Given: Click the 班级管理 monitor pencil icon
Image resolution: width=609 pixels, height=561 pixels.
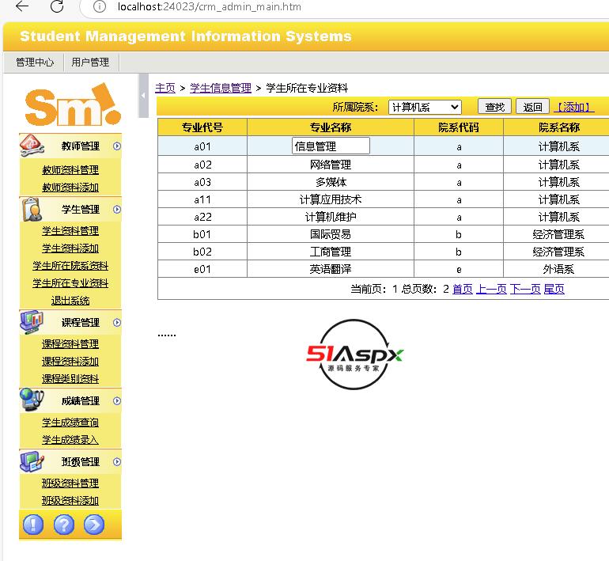Looking at the screenshot, I should coord(31,461).
